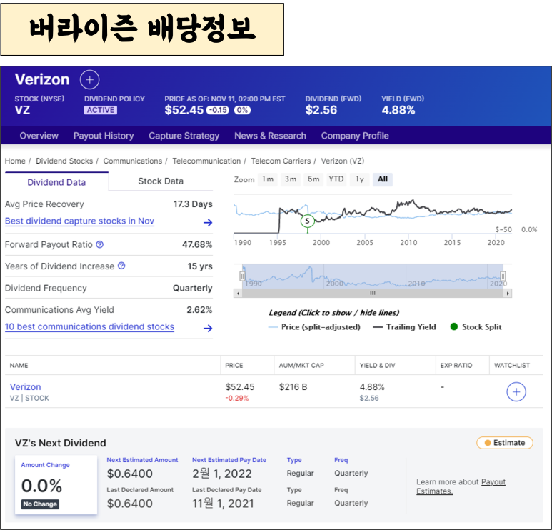552x530 pixels.
Task: Click the 2.62% communications average yield
Action: coord(199,310)
